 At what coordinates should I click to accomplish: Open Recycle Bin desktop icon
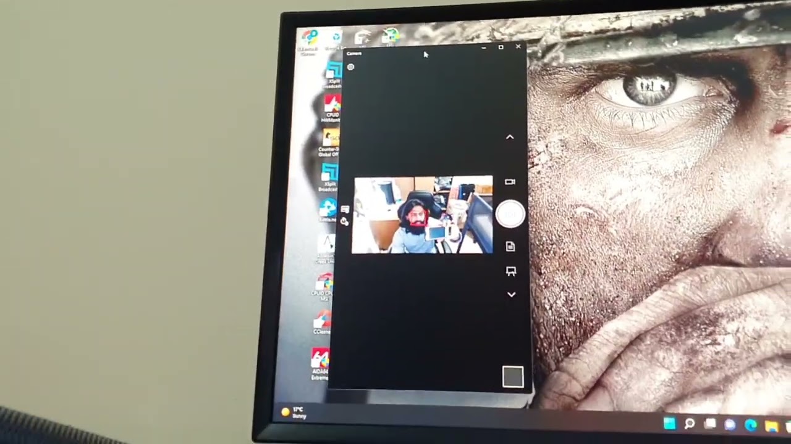tap(336, 41)
